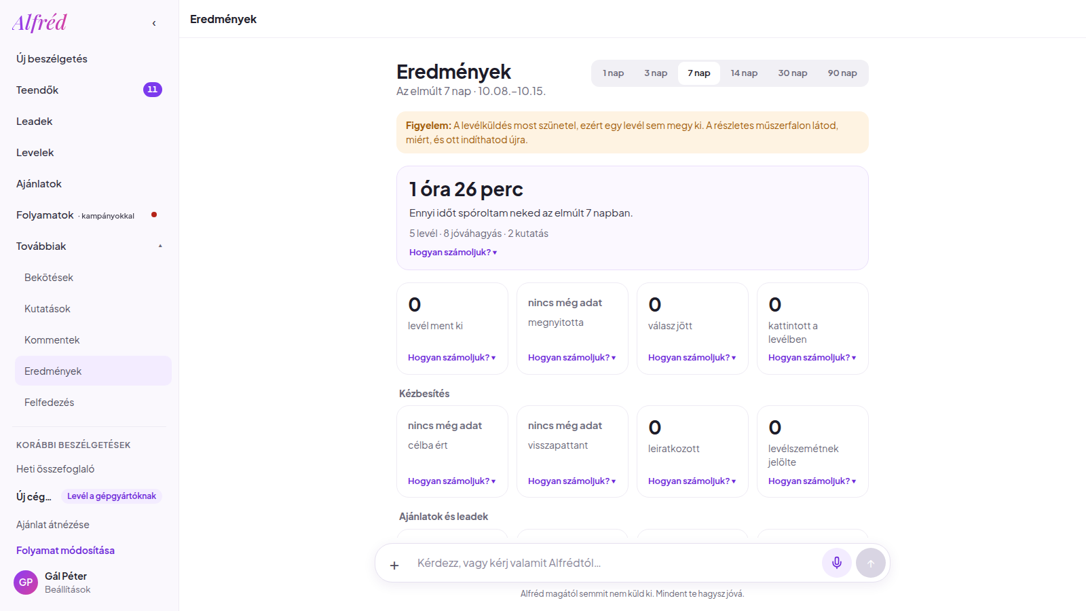Open the Új cég conversation
The height and width of the screenshot is (611, 1086).
point(34,497)
